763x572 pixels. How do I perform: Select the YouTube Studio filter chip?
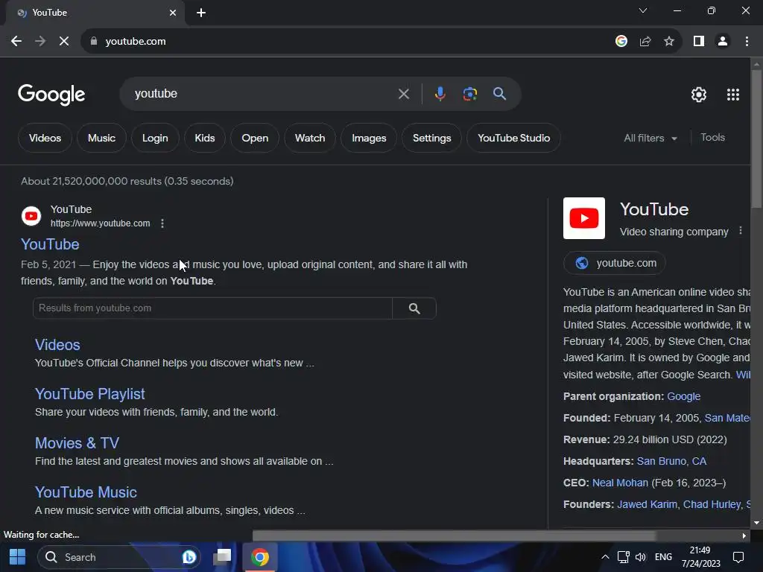(514, 138)
